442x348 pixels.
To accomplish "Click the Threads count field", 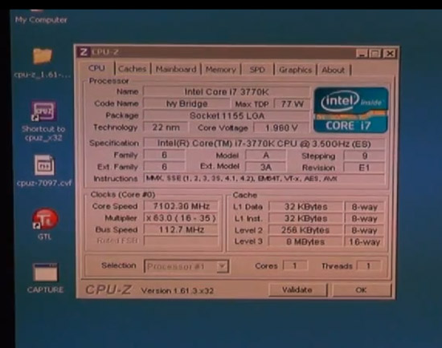I will pos(368,266).
